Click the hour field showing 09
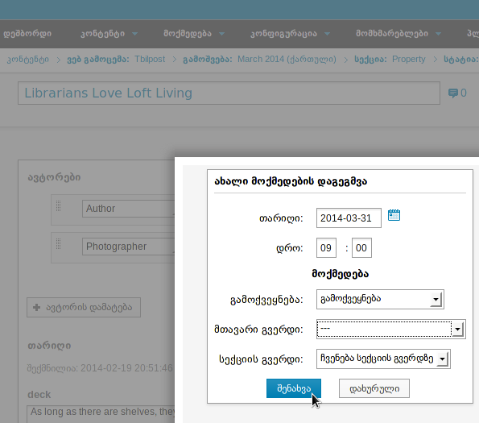The width and height of the screenshot is (479, 423). pos(326,247)
